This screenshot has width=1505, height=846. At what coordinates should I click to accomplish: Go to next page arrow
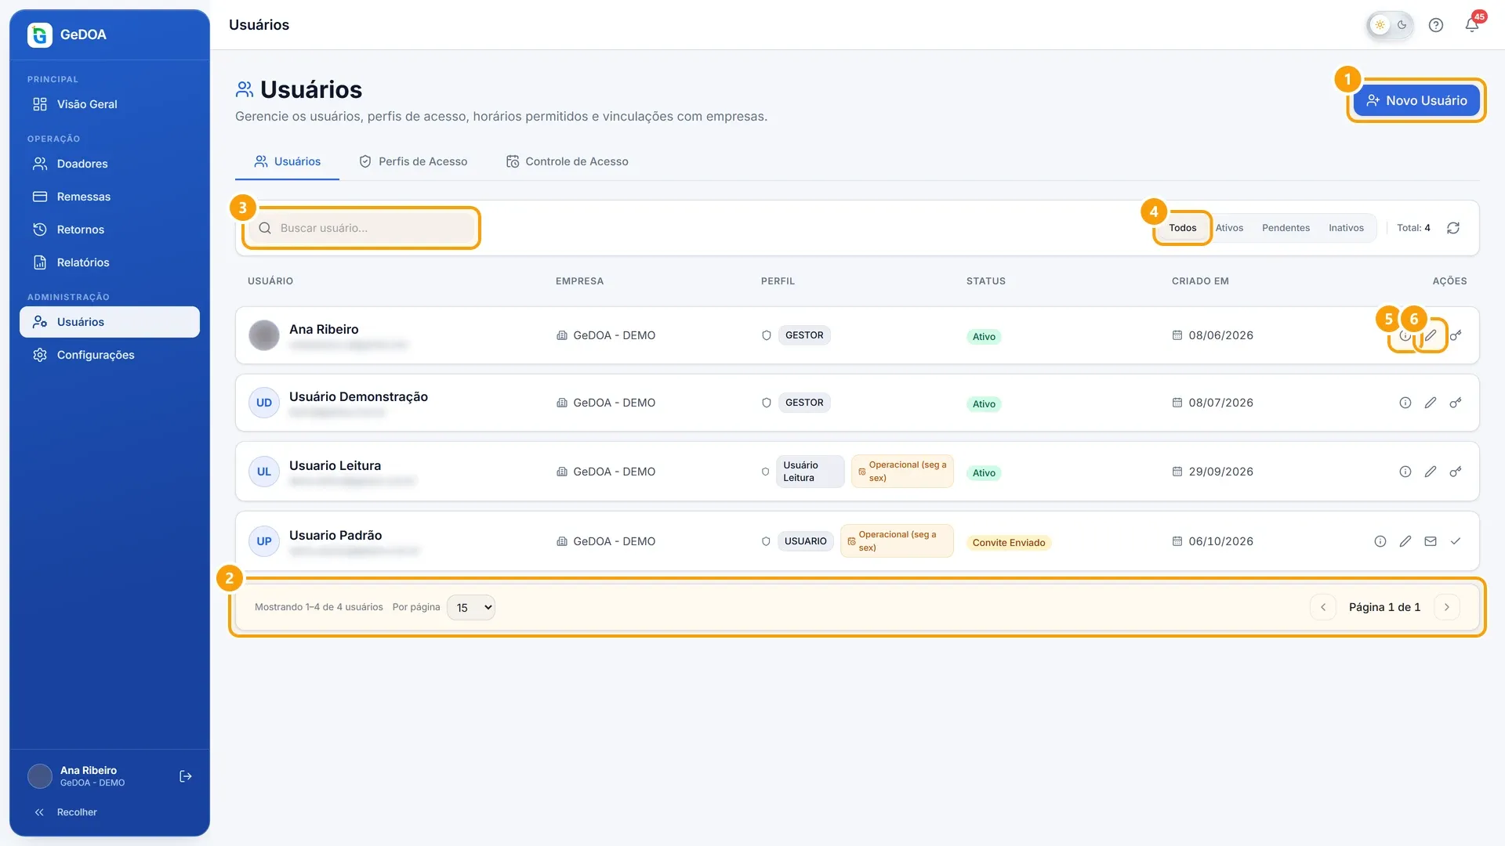coord(1446,607)
